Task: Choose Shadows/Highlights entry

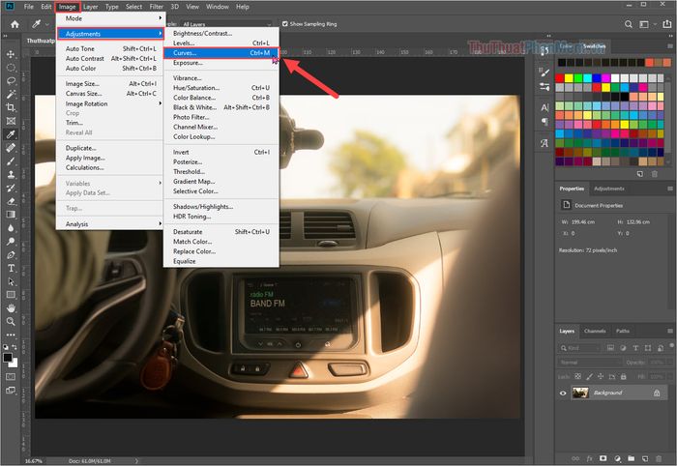Action: (x=221, y=207)
